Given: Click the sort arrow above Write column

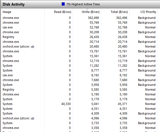Looking at the screenshot, I should (87, 9).
